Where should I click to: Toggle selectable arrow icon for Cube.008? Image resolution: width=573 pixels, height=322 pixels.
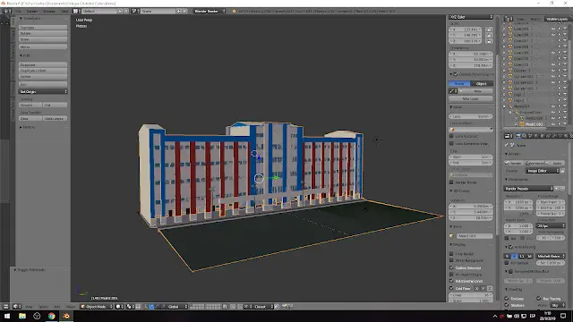point(559,47)
